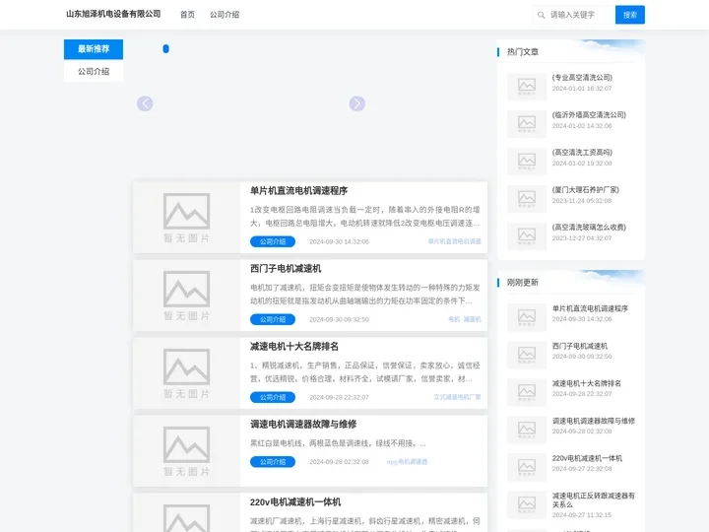709x532 pixels.
Task: Open hot article (专业高空清洗公司)
Action: [582, 78]
